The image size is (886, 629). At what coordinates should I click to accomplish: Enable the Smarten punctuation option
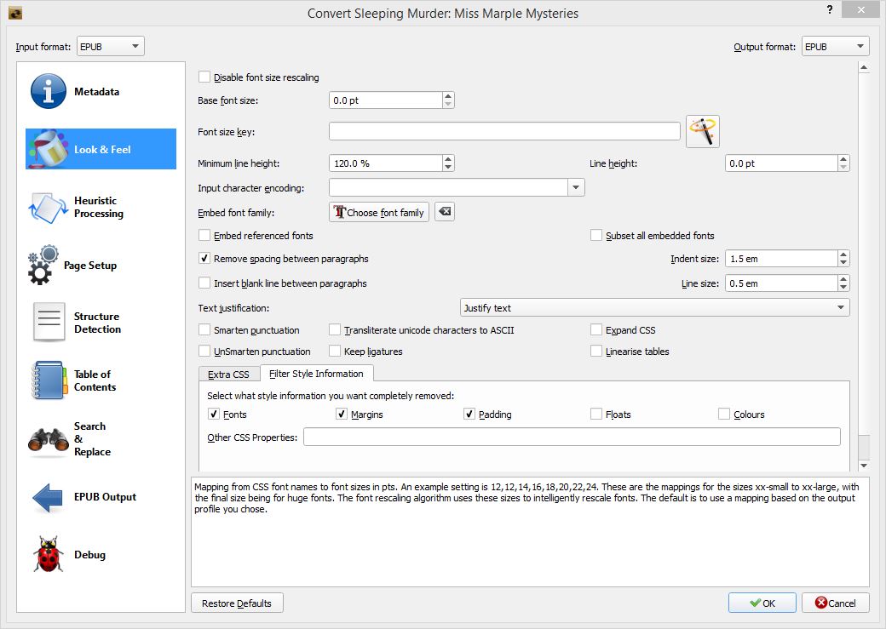tap(204, 330)
